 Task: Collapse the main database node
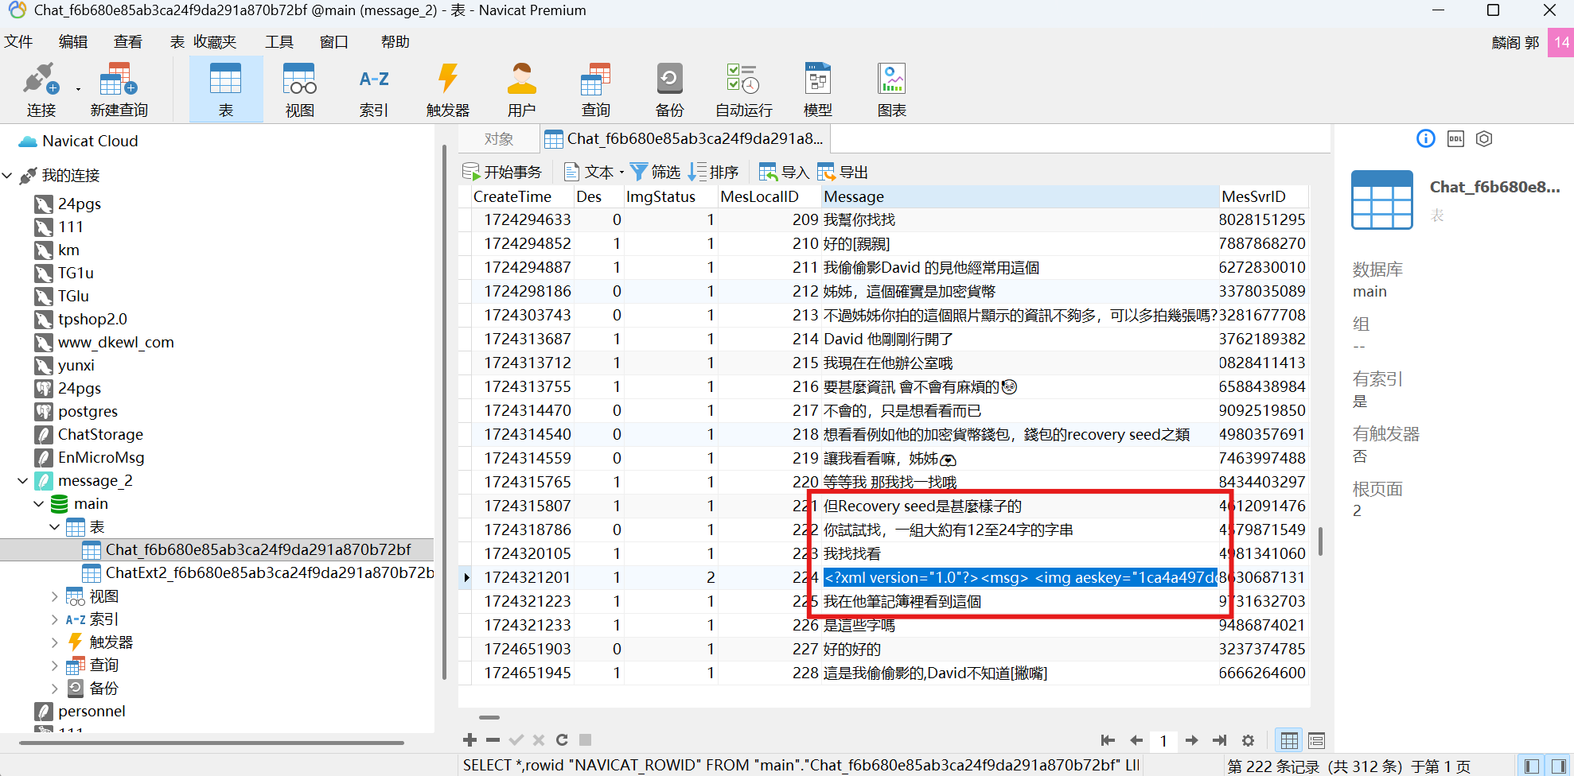coord(39,504)
